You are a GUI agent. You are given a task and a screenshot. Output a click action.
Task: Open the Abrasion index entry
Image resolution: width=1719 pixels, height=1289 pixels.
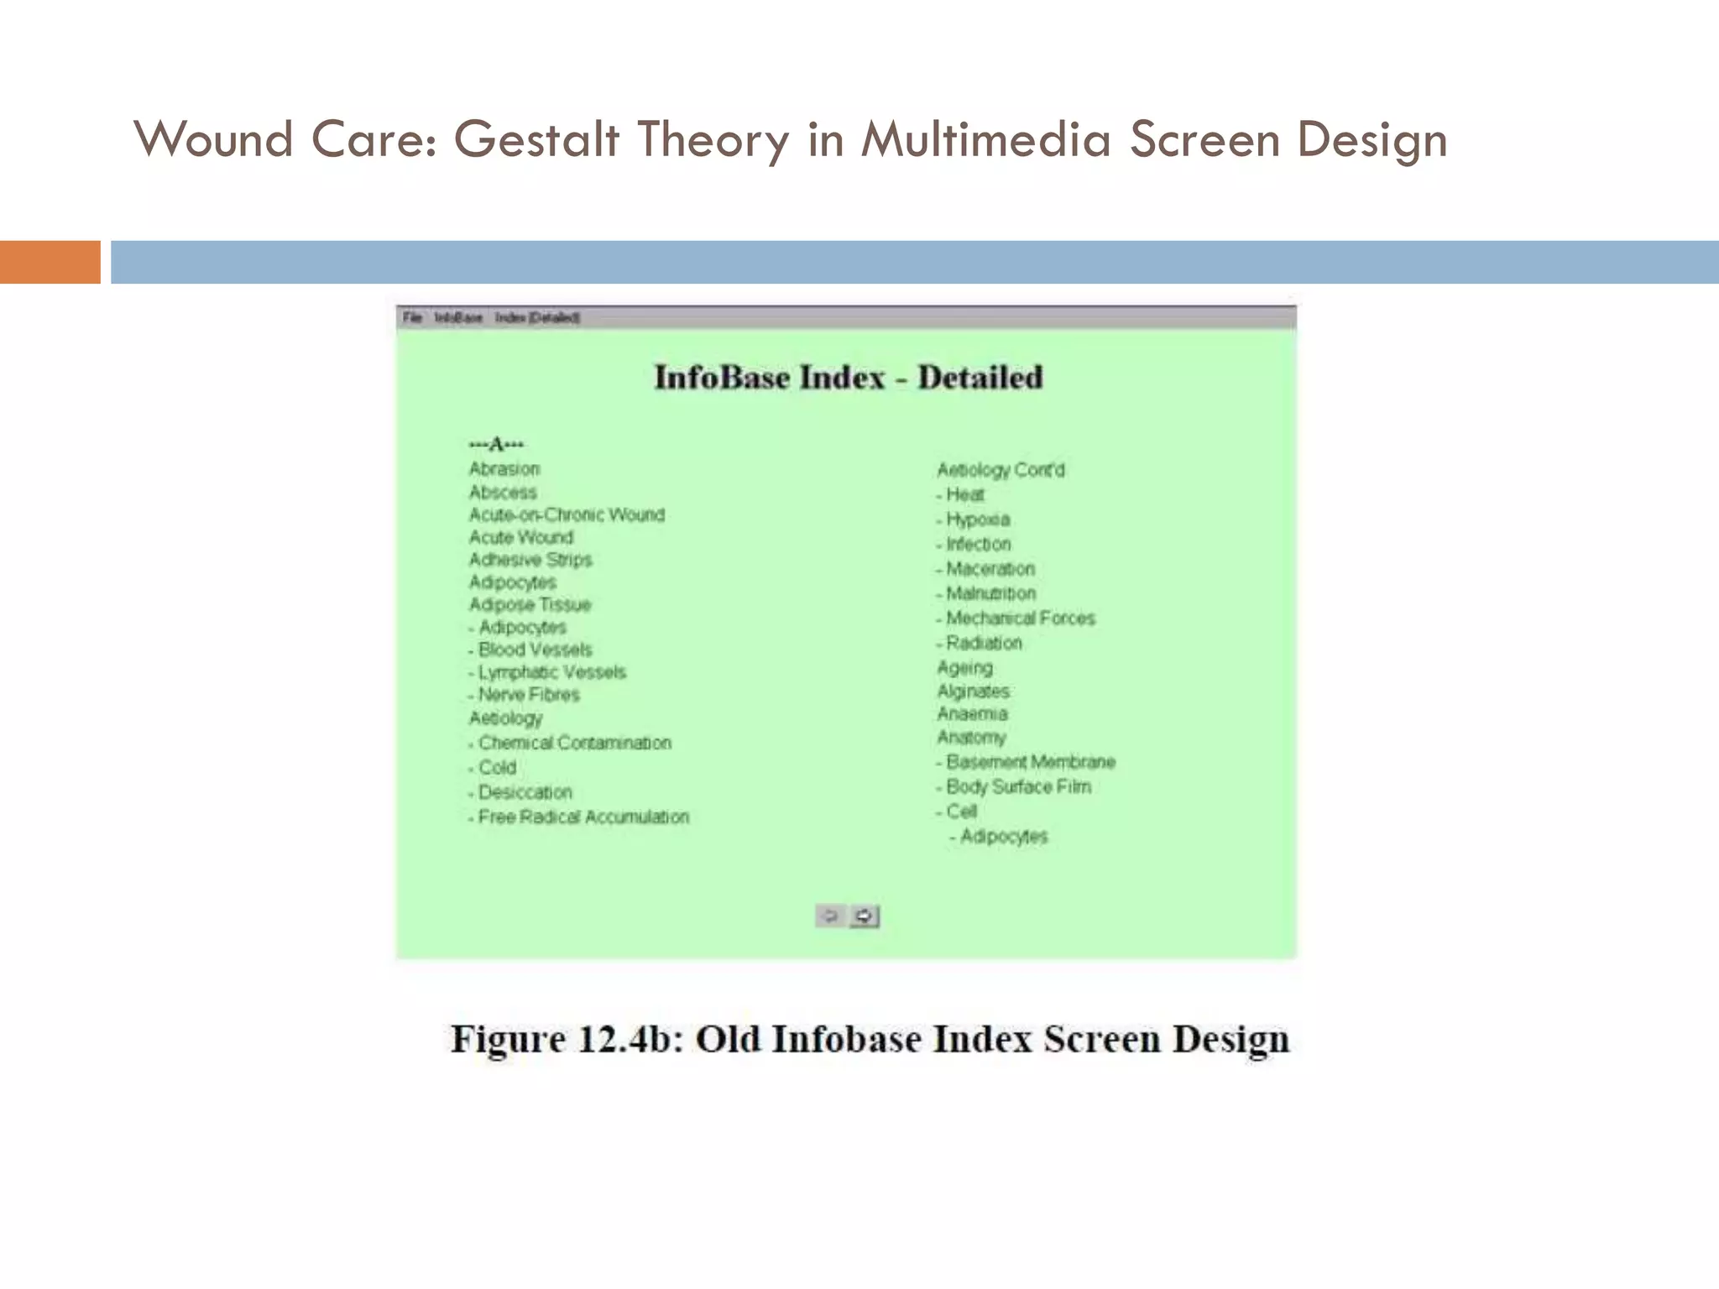[x=504, y=468]
